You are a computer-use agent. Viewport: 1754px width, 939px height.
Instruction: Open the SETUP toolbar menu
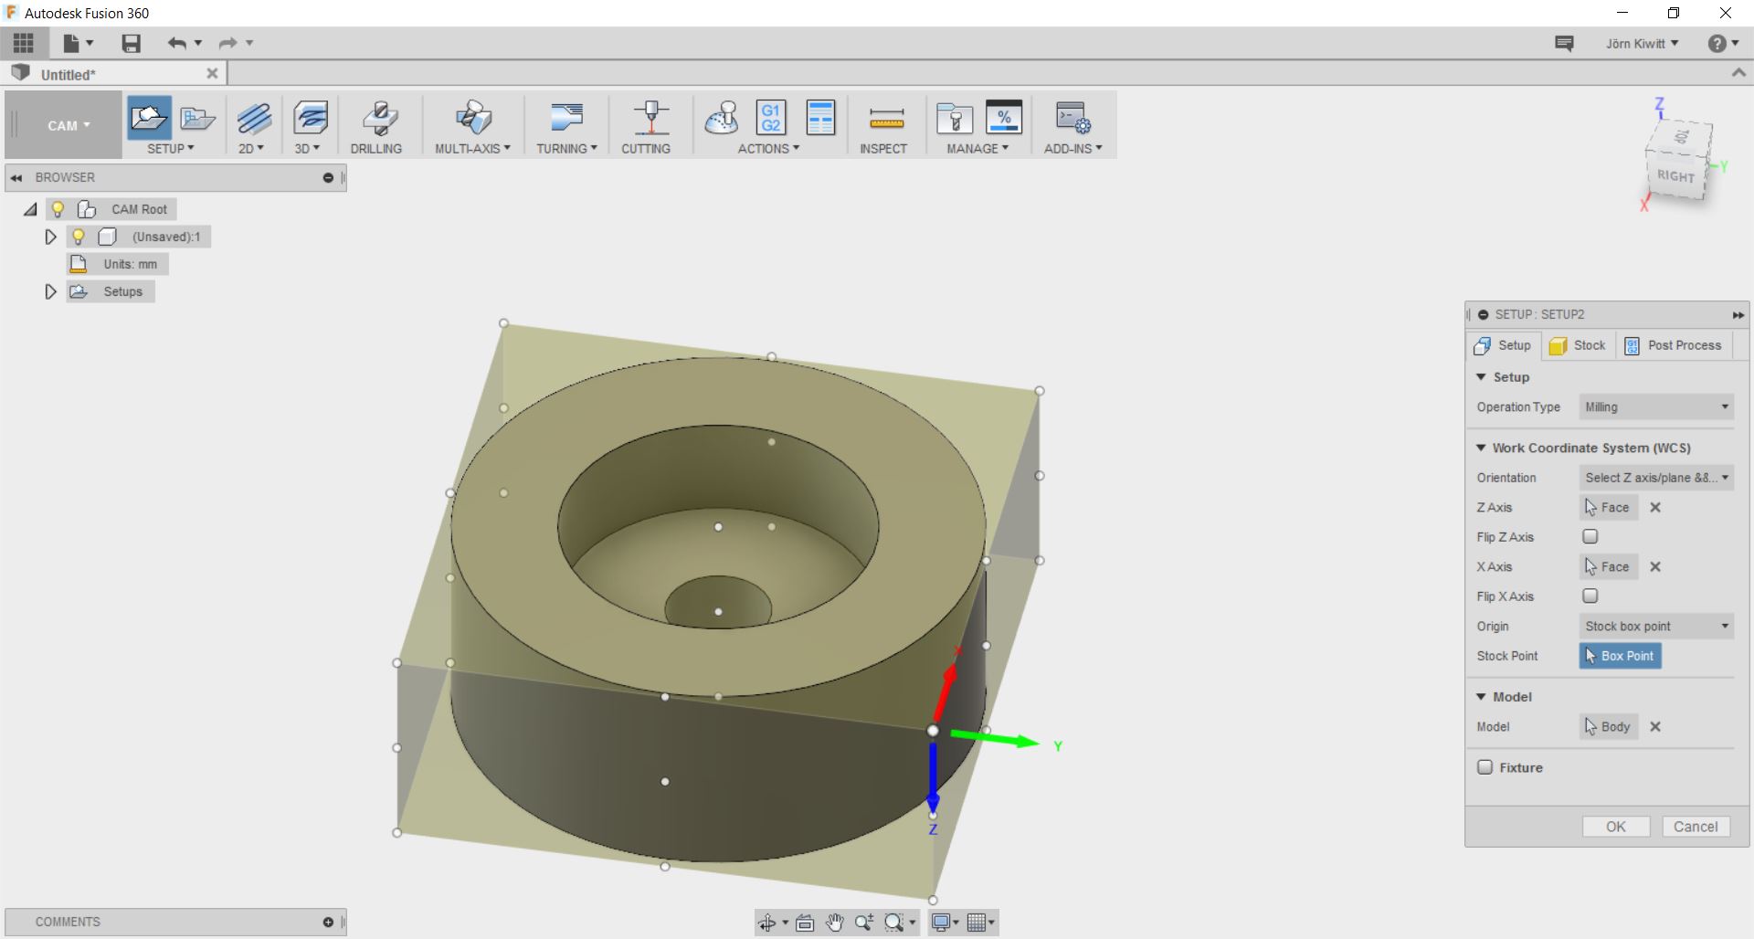(171, 148)
